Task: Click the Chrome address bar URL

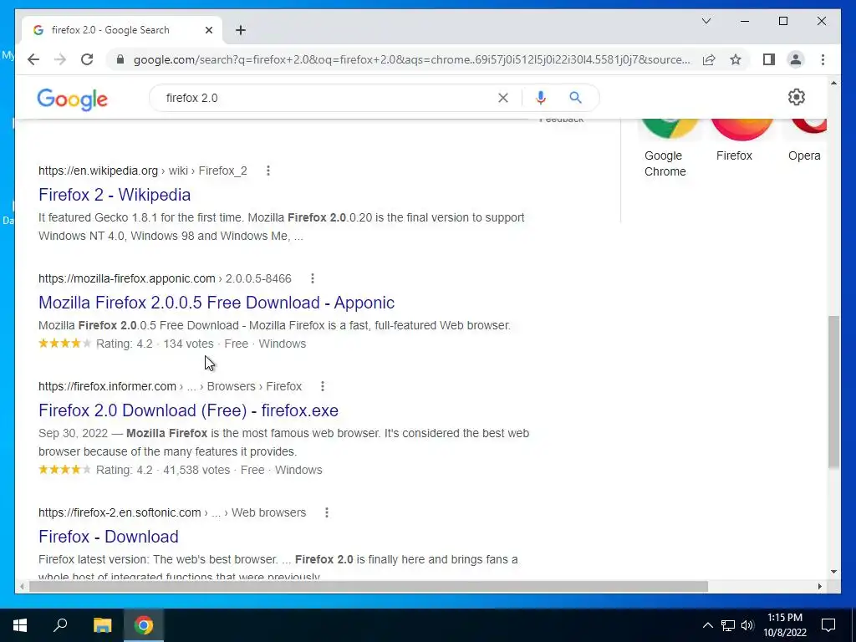Action: click(411, 59)
